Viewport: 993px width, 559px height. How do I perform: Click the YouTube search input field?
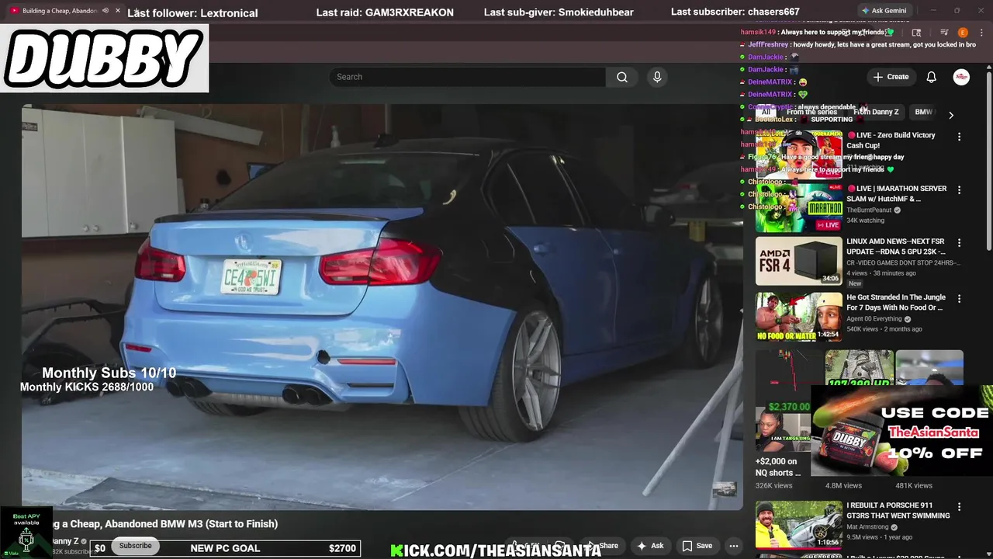[467, 77]
